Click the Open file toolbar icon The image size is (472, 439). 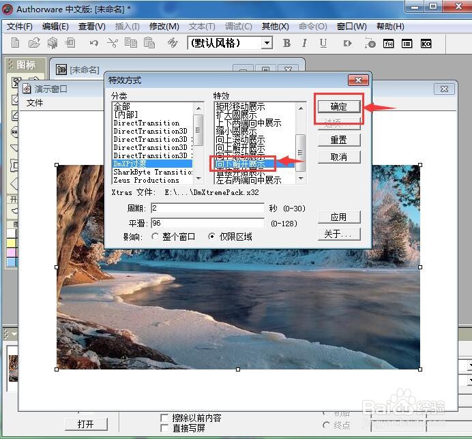(34, 43)
